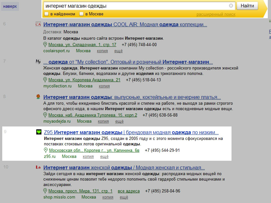
Task: Open the выпускные, коктейльные платья result title
Action: point(132,97)
